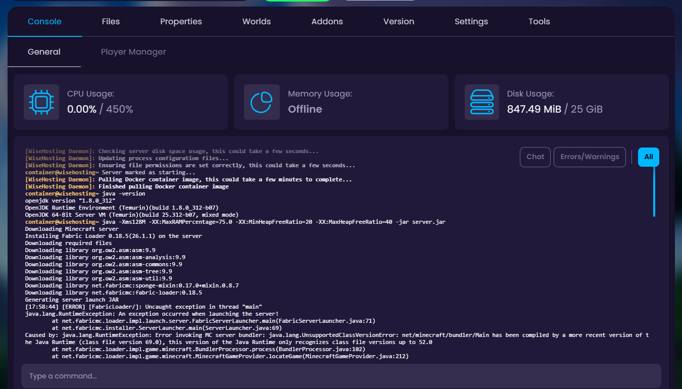Click the CPU chip icon

coord(41,102)
